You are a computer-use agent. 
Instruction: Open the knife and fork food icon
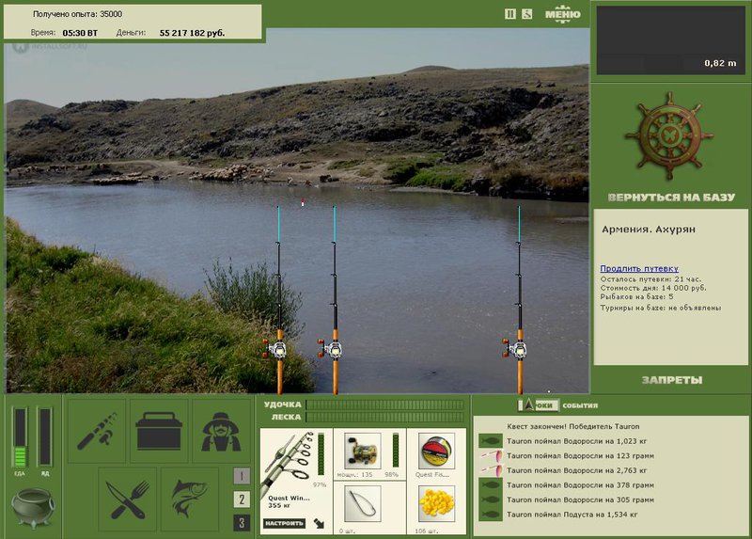coord(127,499)
